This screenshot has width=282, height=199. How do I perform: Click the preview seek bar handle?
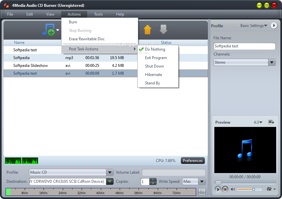coord(218,183)
